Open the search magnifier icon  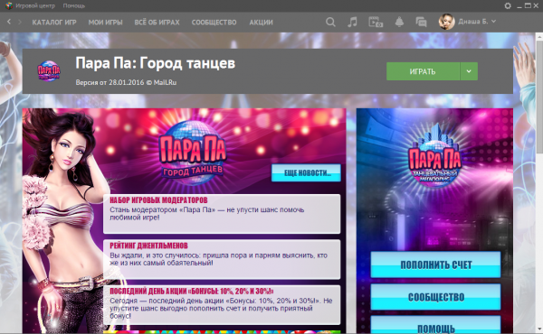pos(330,23)
